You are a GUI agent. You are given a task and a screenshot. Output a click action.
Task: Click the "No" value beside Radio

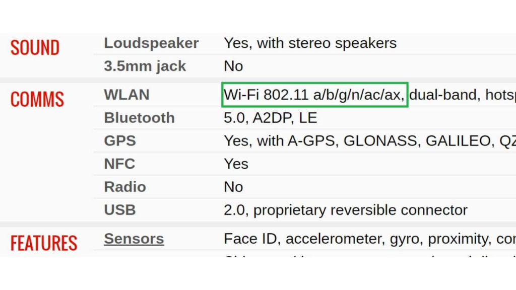pyautogui.click(x=233, y=187)
